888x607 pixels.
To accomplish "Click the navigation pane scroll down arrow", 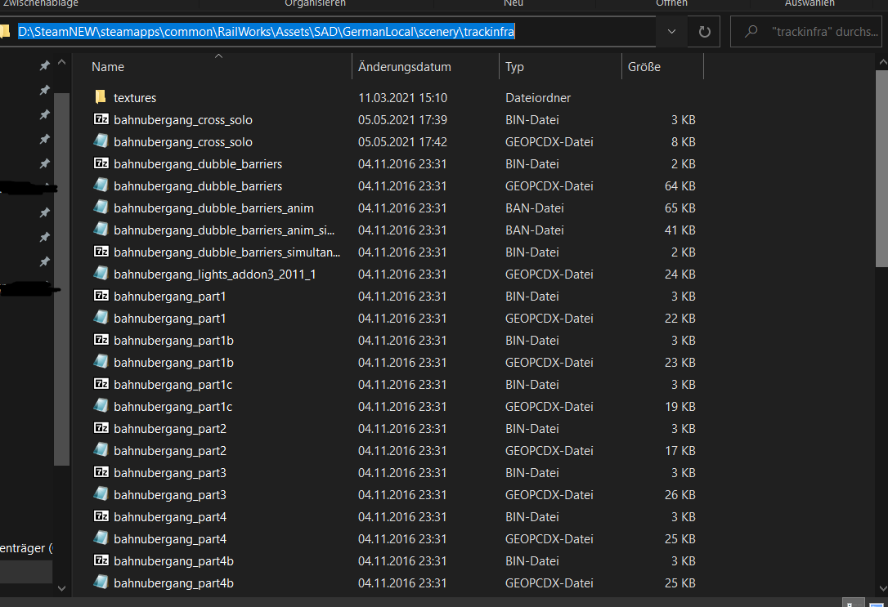I will 61,587.
